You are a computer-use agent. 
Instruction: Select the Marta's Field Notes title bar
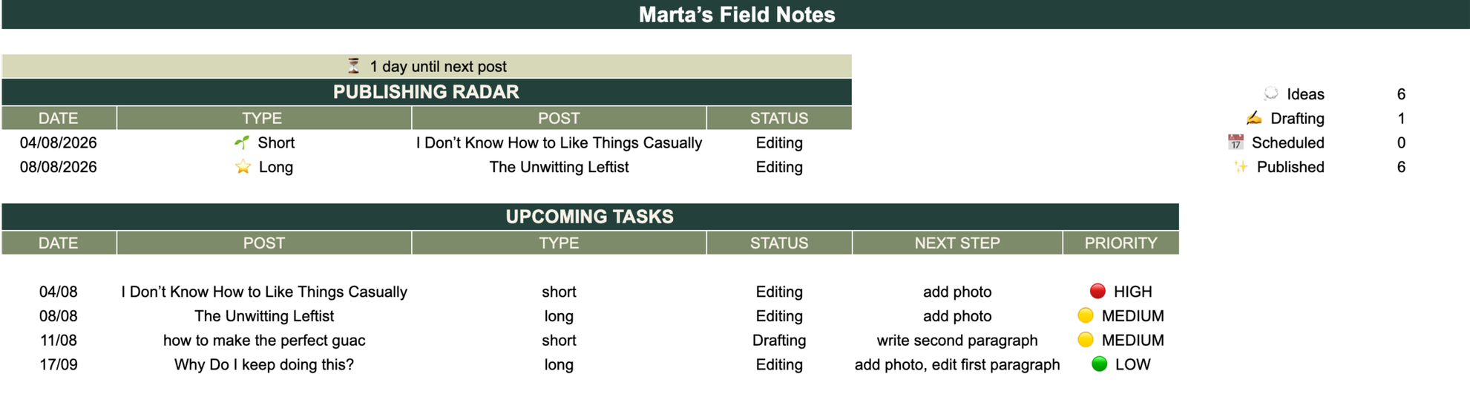(736, 15)
